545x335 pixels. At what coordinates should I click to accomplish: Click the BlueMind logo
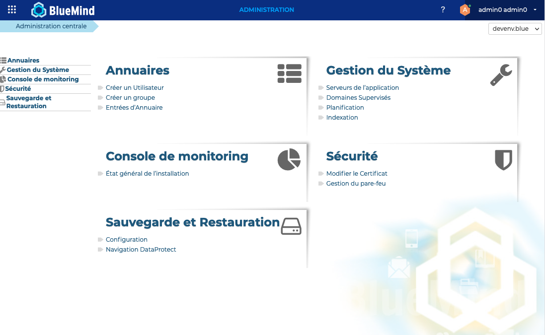click(x=63, y=10)
